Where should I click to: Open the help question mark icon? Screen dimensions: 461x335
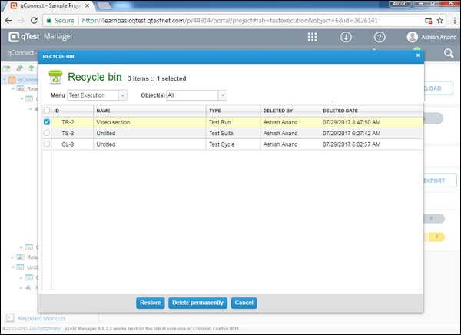380,37
